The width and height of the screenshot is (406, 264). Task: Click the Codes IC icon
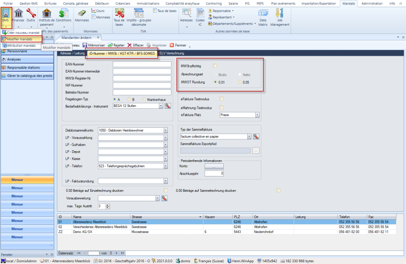(x=200, y=18)
